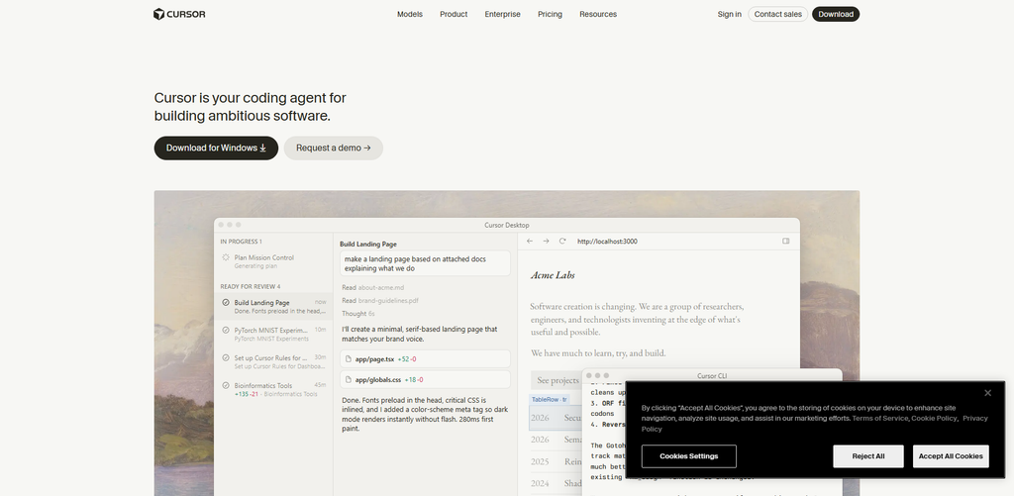Click the 'IN PROGRESS 1' section header

point(242,242)
